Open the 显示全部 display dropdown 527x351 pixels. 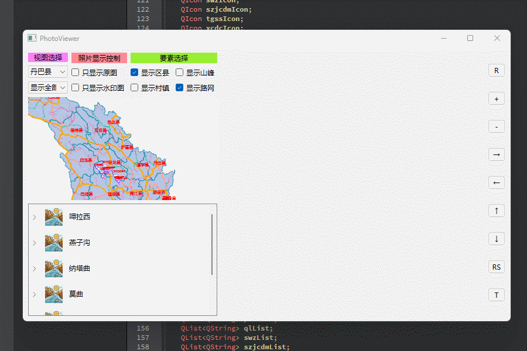coord(47,88)
